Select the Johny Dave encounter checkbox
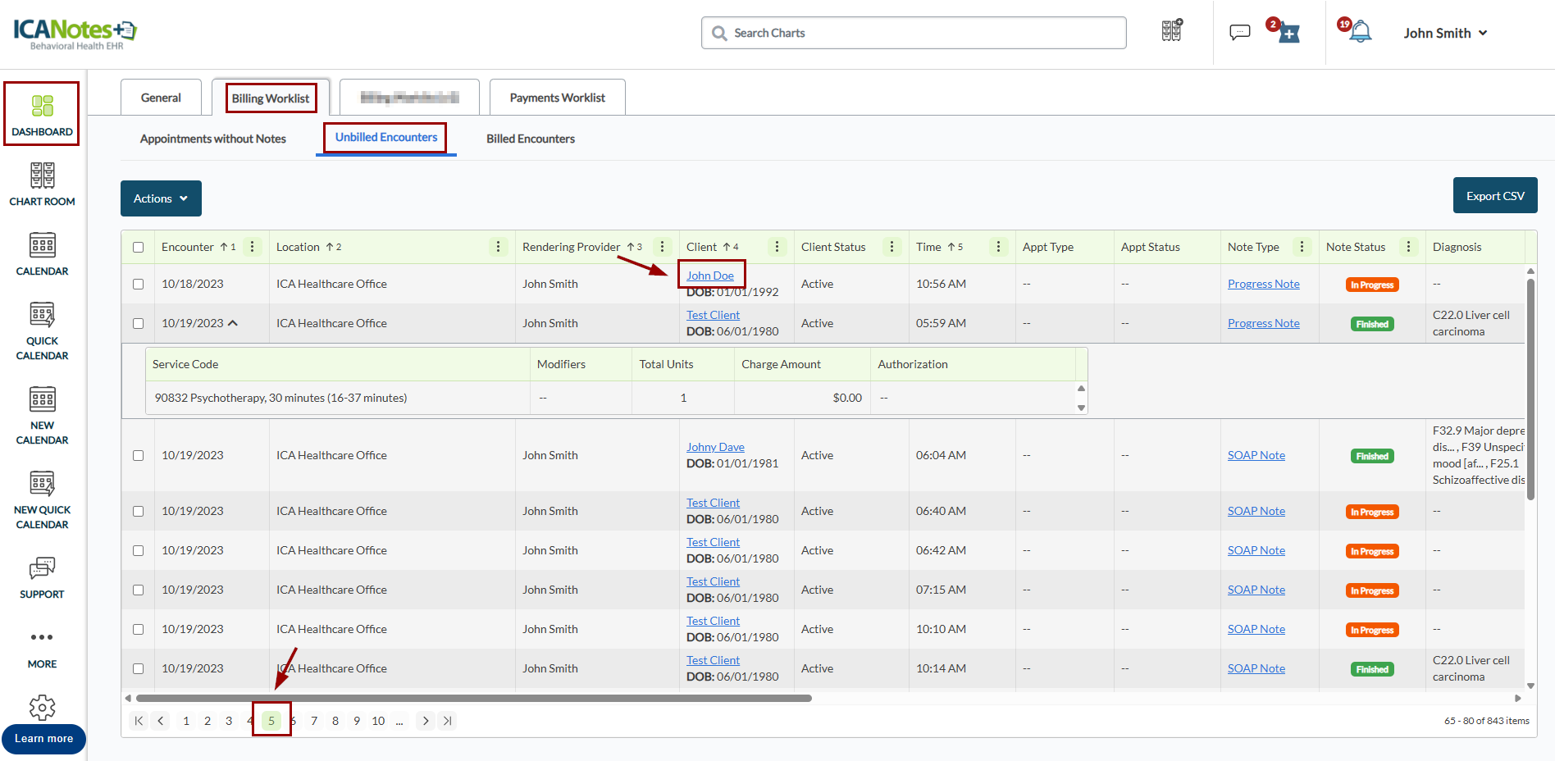Image resolution: width=1555 pixels, height=761 pixels. [x=138, y=455]
